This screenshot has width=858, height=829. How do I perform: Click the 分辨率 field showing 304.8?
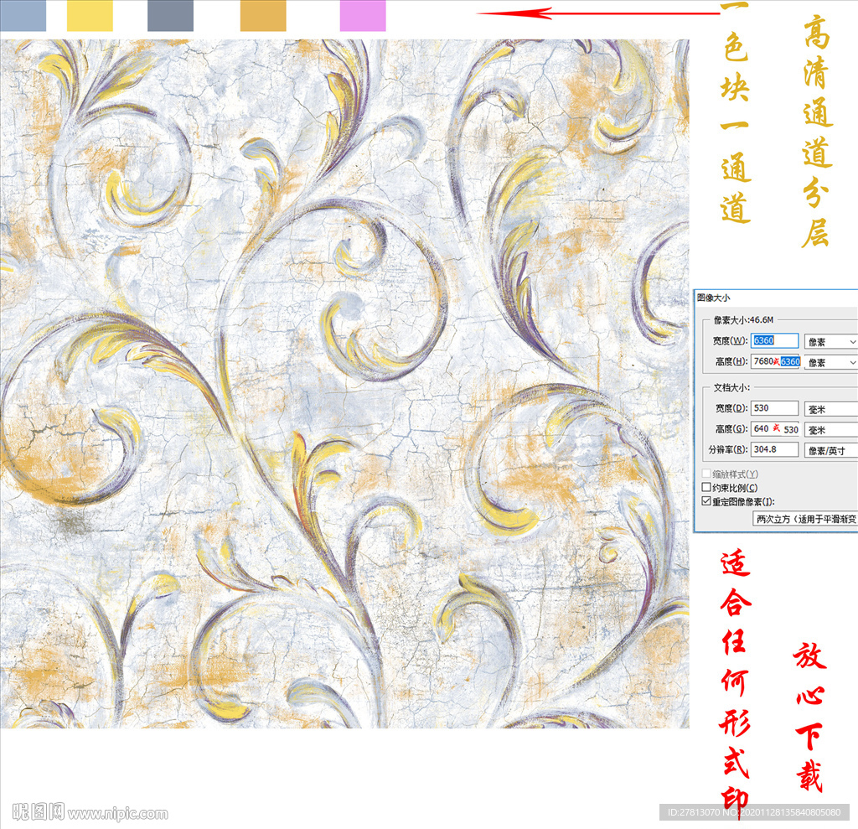(774, 449)
